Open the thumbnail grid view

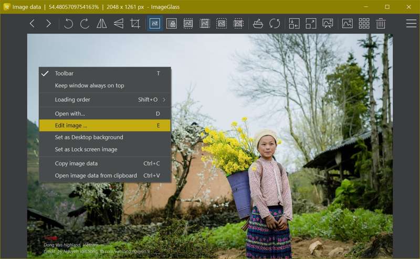tap(364, 24)
